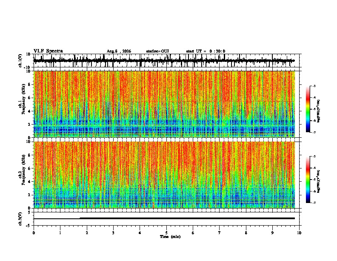Viewport: 337px width, 261px height.
Task: Click the ch.2 spectrogram color scale bar
Action: click(308, 180)
